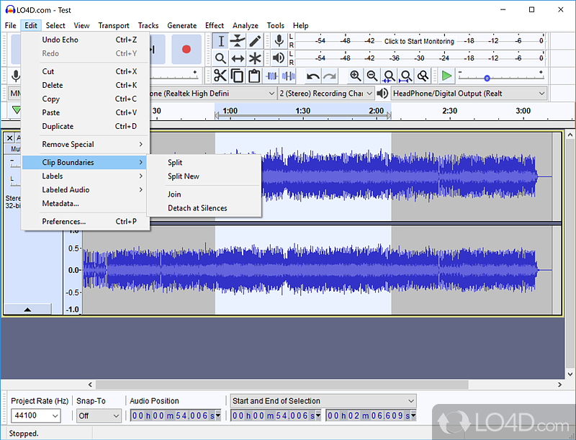This screenshot has width=576, height=440.
Task: Select the Multi-Tool asterisk icon
Action: pyautogui.click(x=255, y=58)
